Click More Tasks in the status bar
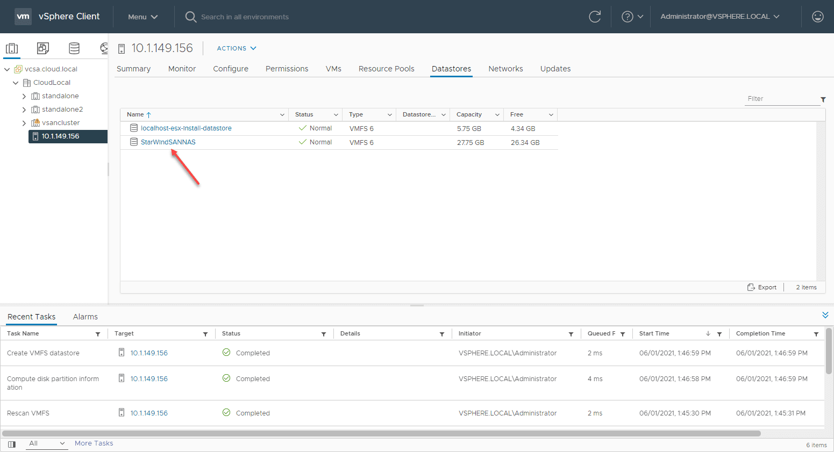Image resolution: width=834 pixels, height=452 pixels. point(94,443)
